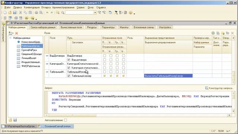Toggle last attribute restriction of Табельный номер row
Screen dimensions: 238x134
click(x=123, y=76)
